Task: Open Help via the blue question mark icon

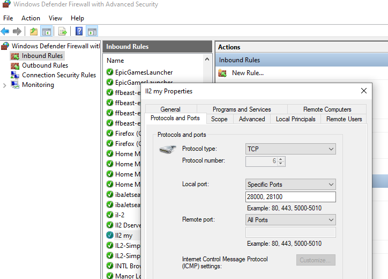Action: [79, 31]
